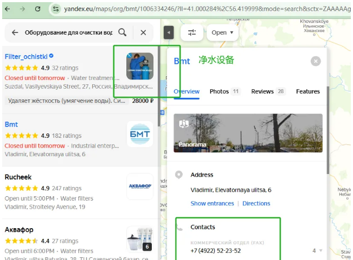Open the Rucheek listing

[18, 177]
